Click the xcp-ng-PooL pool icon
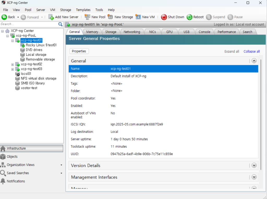The height and width of the screenshot is (199, 267). 13,36
